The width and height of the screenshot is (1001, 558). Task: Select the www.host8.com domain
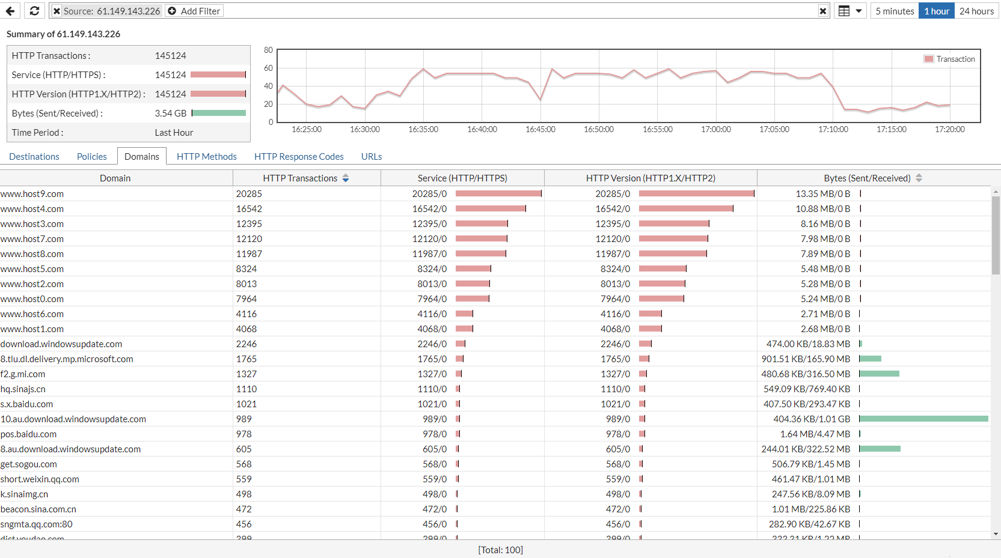[x=32, y=254]
